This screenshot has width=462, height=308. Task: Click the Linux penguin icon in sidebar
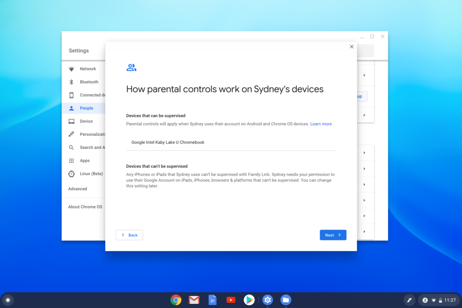pyautogui.click(x=71, y=174)
